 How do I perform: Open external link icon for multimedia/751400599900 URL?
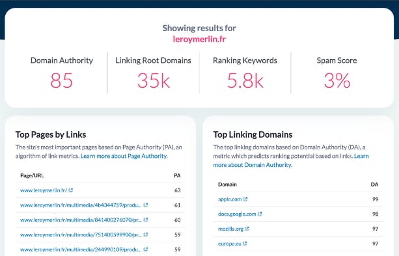point(146,235)
